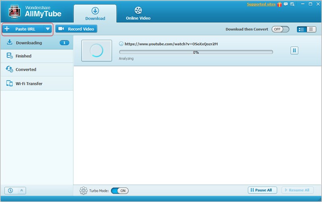322x202 pixels.
Task: Click the globe icon beside the YouTube URL
Action: click(x=121, y=44)
